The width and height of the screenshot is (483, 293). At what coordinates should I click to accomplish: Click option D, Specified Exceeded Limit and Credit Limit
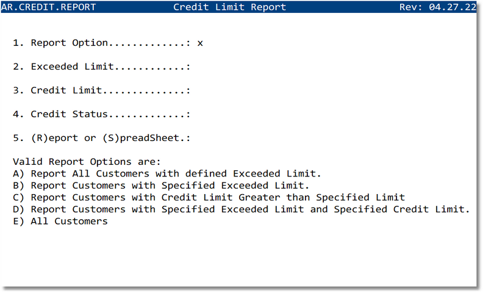(241, 209)
